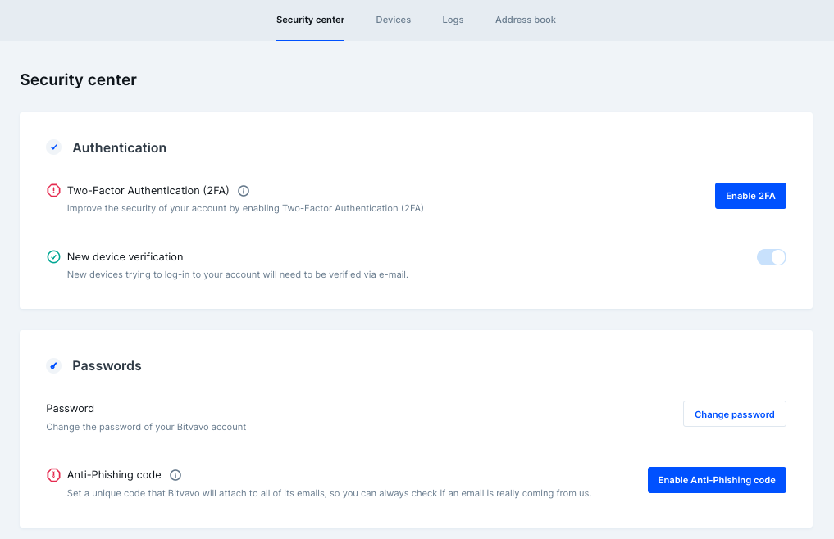
Task: Click the red warning icon beside Two-Factor Authentication
Action: (54, 190)
